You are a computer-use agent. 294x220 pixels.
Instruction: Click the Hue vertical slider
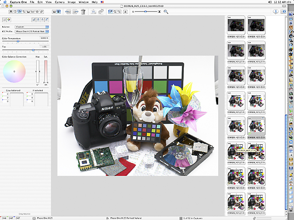click(x=38, y=71)
